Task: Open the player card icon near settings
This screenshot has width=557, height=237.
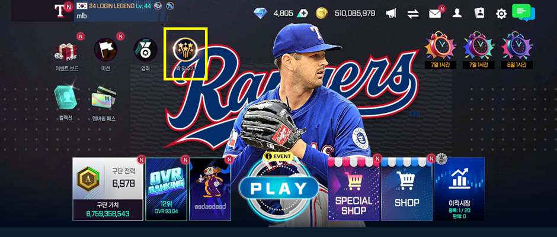Action: (x=479, y=13)
